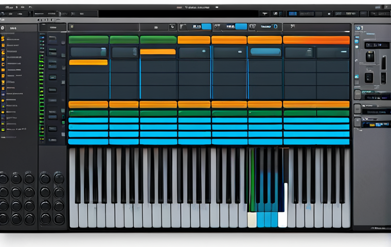Click the loop icon in the track header bar

click(x=172, y=27)
